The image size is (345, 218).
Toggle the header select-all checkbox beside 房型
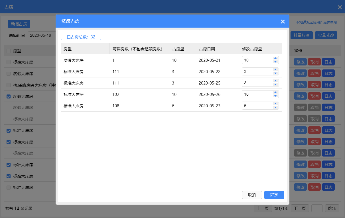9,51
